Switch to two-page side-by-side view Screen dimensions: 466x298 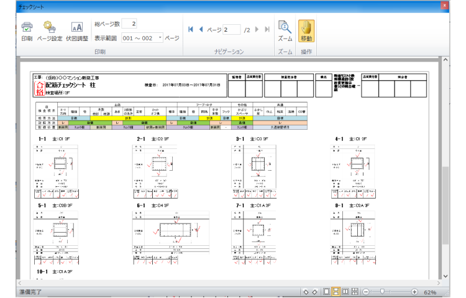[x=345, y=292]
